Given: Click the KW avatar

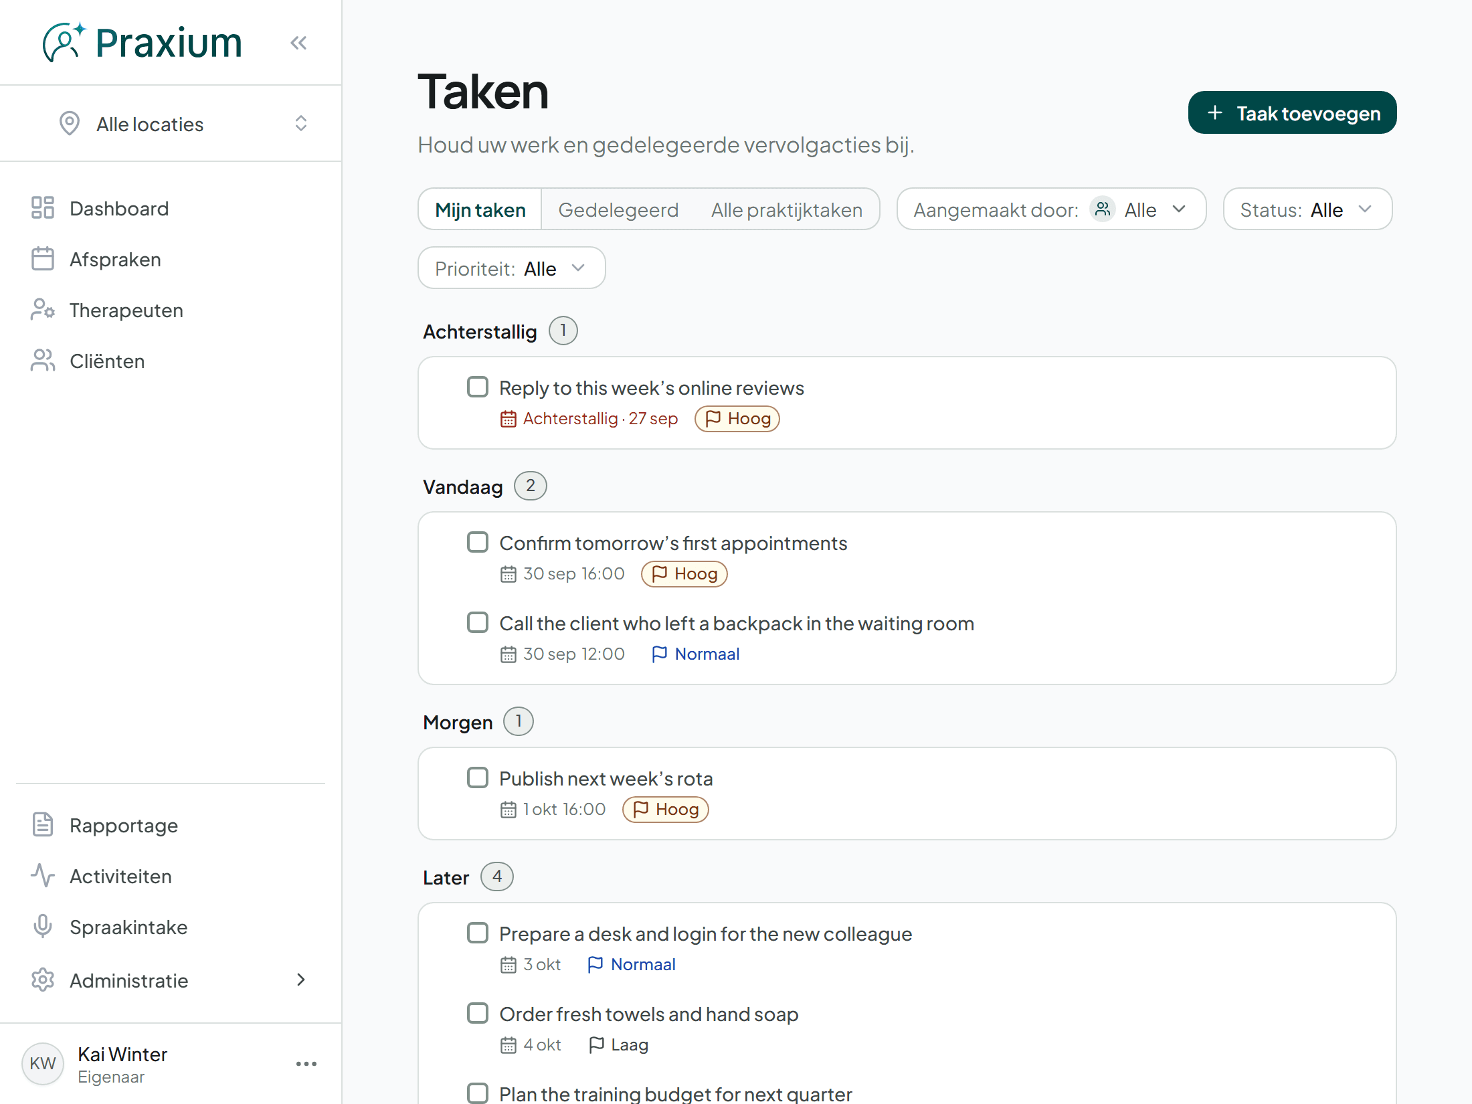Looking at the screenshot, I should click(x=43, y=1064).
